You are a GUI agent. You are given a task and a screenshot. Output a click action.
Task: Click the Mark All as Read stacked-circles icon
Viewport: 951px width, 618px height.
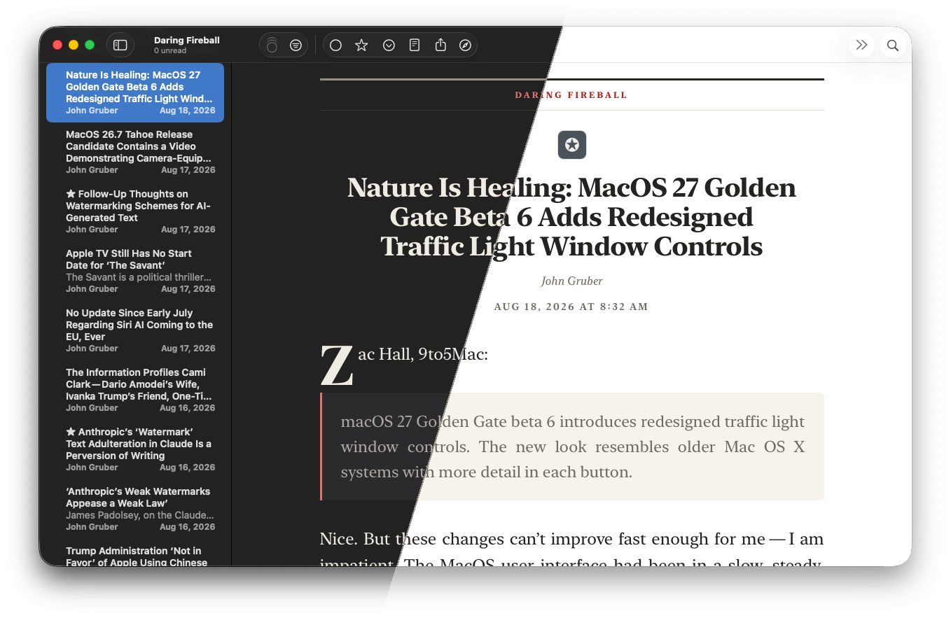click(x=272, y=45)
